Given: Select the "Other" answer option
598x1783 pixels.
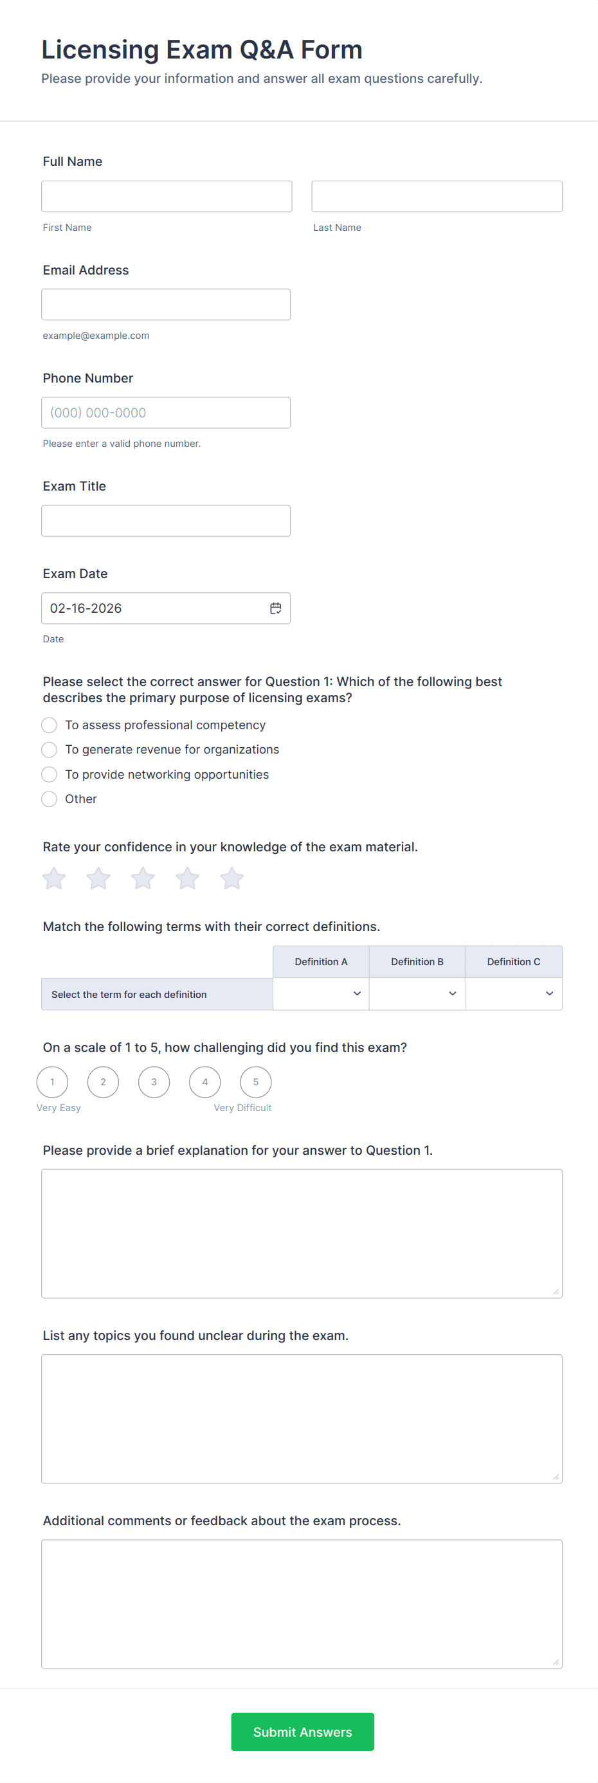Looking at the screenshot, I should (49, 799).
